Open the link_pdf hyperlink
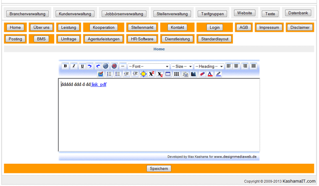Viewport: 319px width, 186px height. coord(99,84)
